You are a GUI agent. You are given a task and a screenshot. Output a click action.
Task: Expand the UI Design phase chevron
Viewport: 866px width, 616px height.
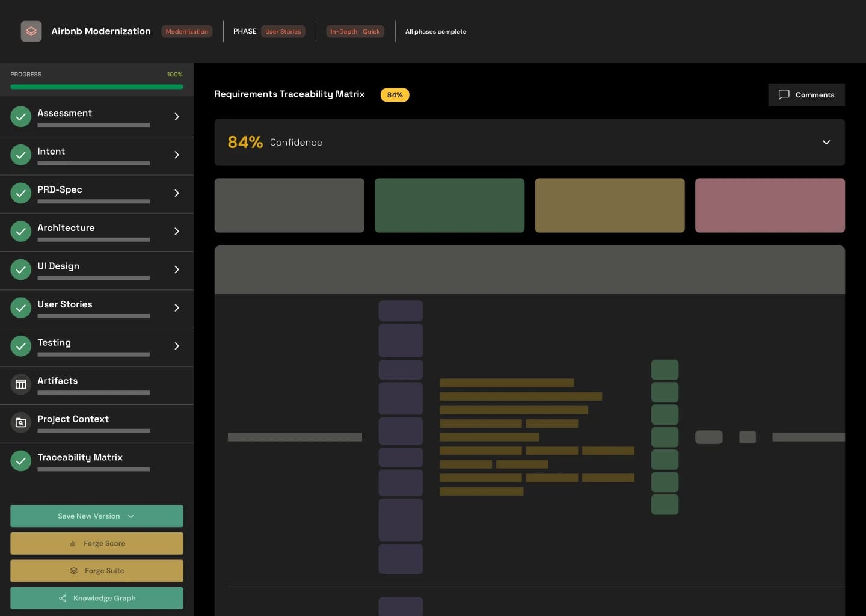coord(177,269)
